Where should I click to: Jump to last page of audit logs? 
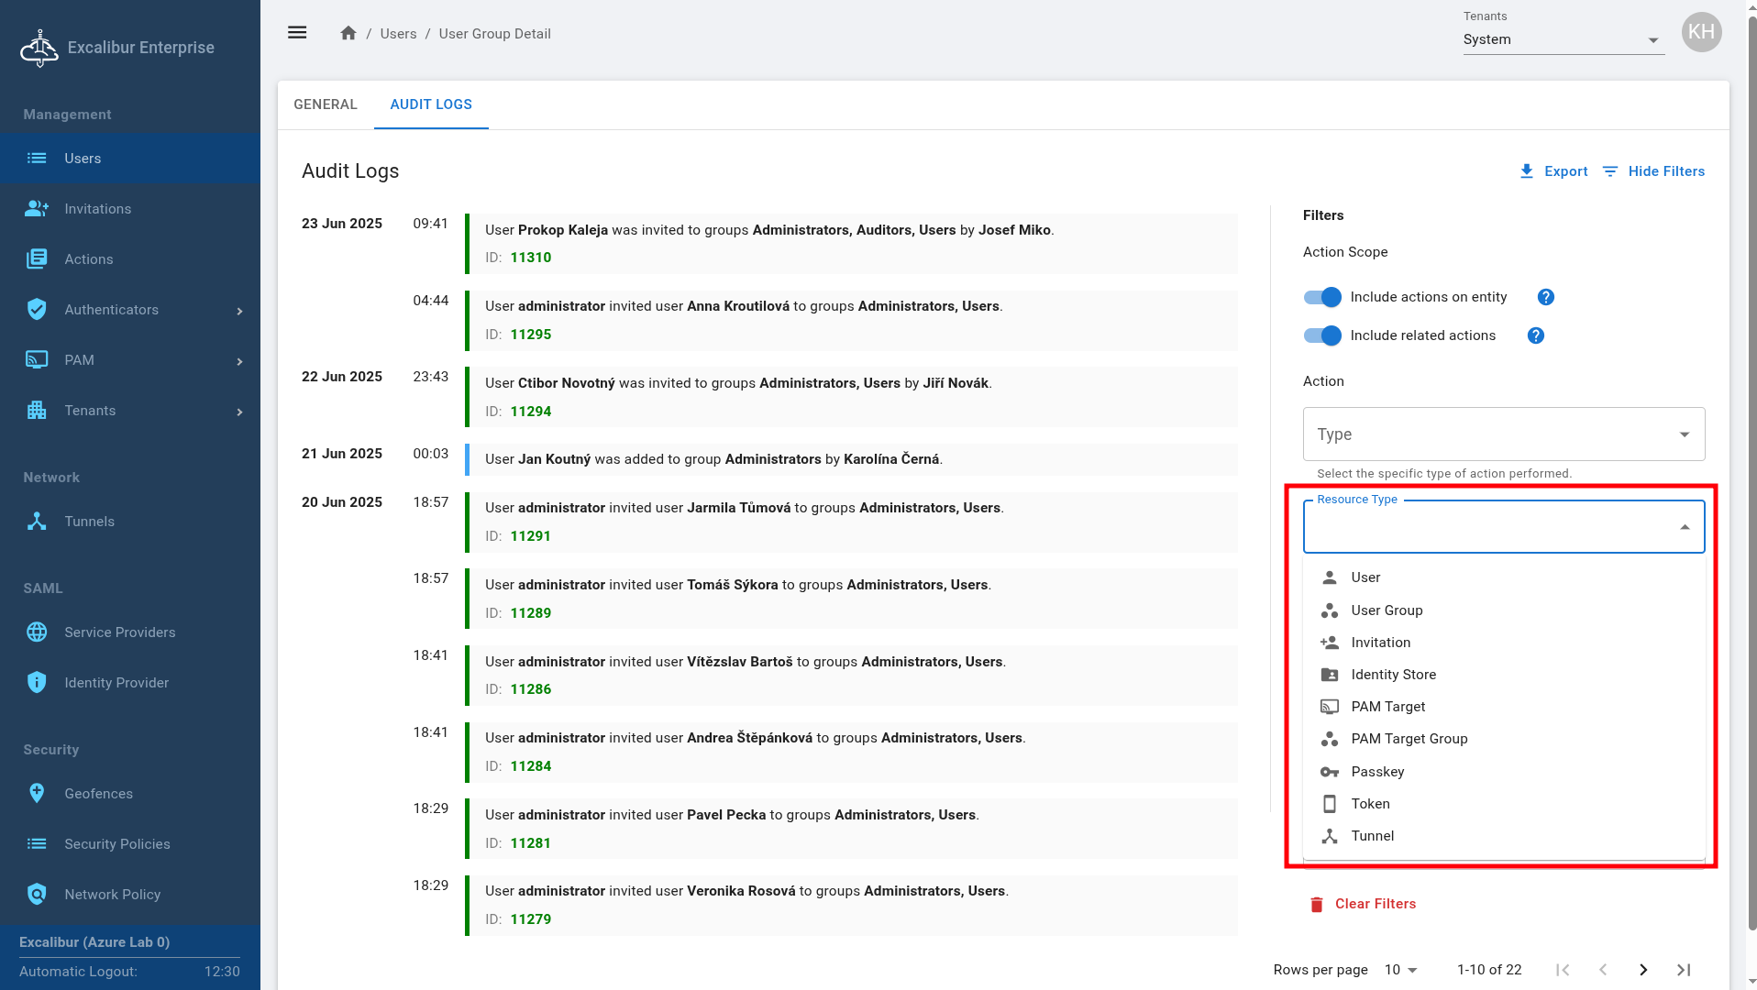click(1684, 970)
